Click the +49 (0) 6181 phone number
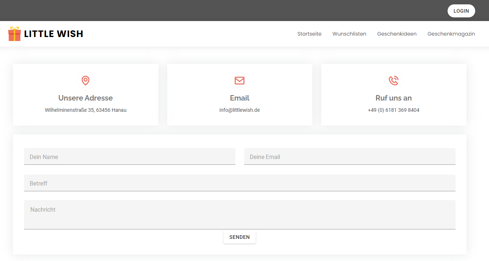 393,110
